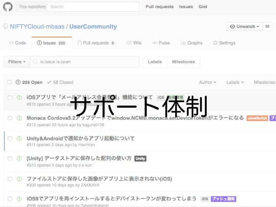The image size is (276, 207).
Task: Open the GitHub Octocat home logo
Action: (x=8, y=6)
